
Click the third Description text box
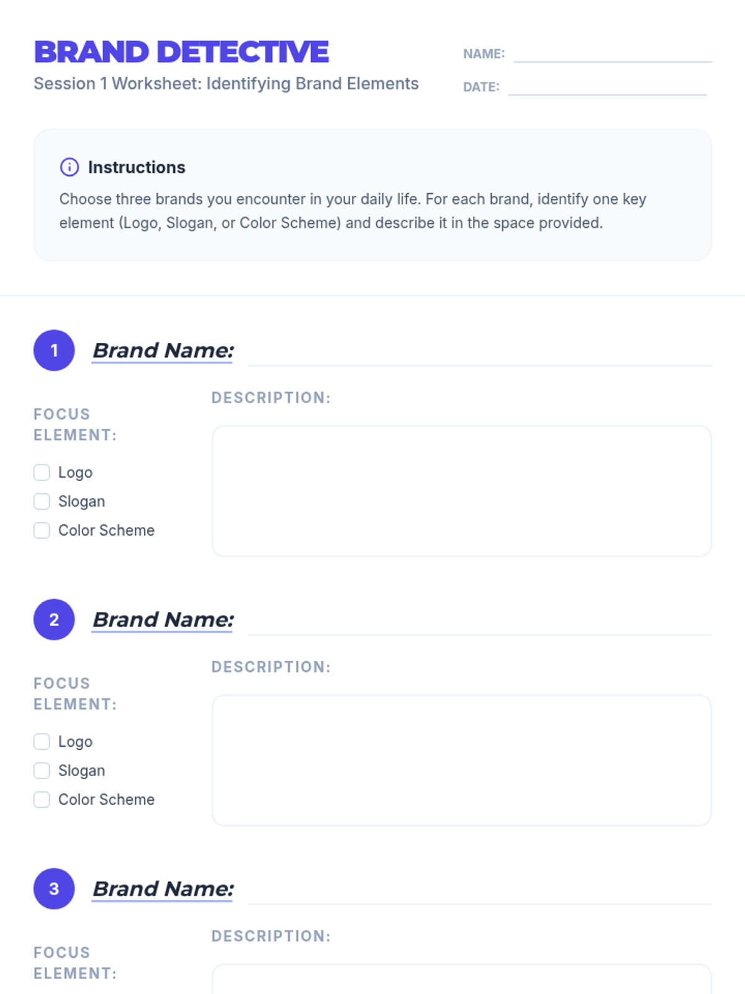coord(461,980)
